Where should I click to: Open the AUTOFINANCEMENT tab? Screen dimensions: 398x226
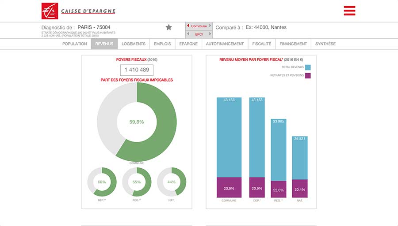(x=225, y=44)
